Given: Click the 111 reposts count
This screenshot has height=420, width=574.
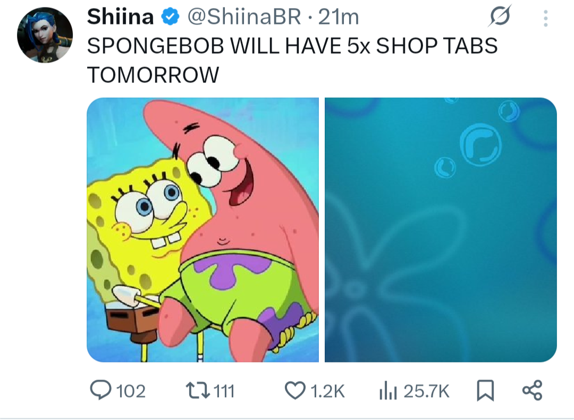Looking at the screenshot, I should [224, 391].
